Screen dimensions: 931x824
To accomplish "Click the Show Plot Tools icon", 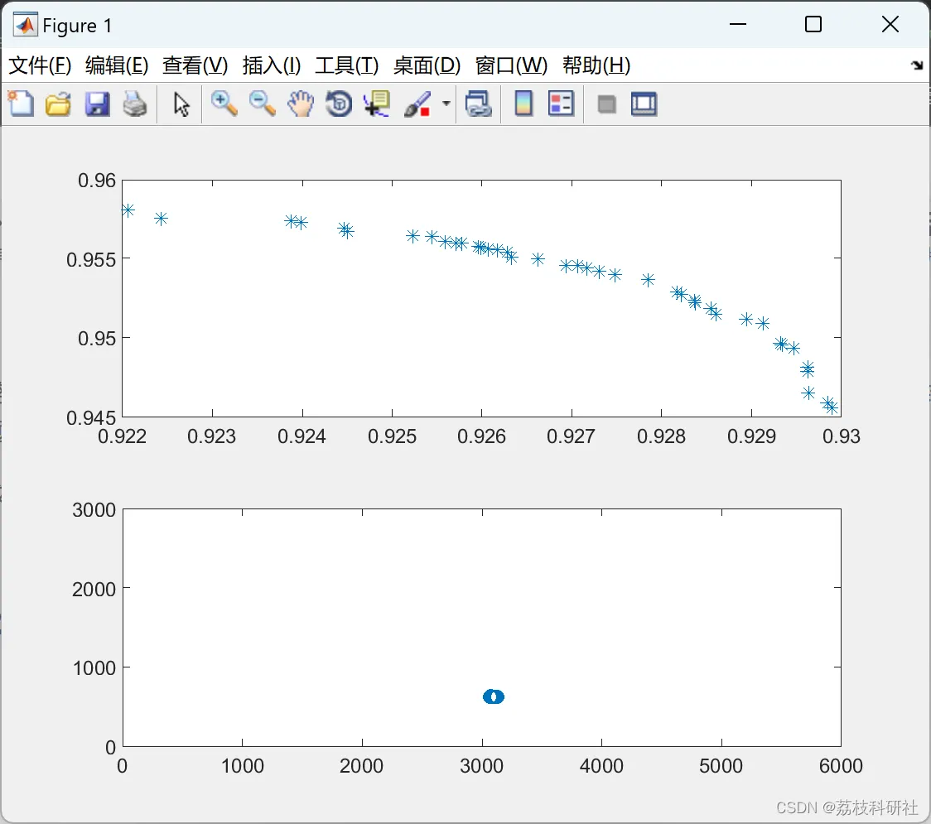I will [x=644, y=104].
